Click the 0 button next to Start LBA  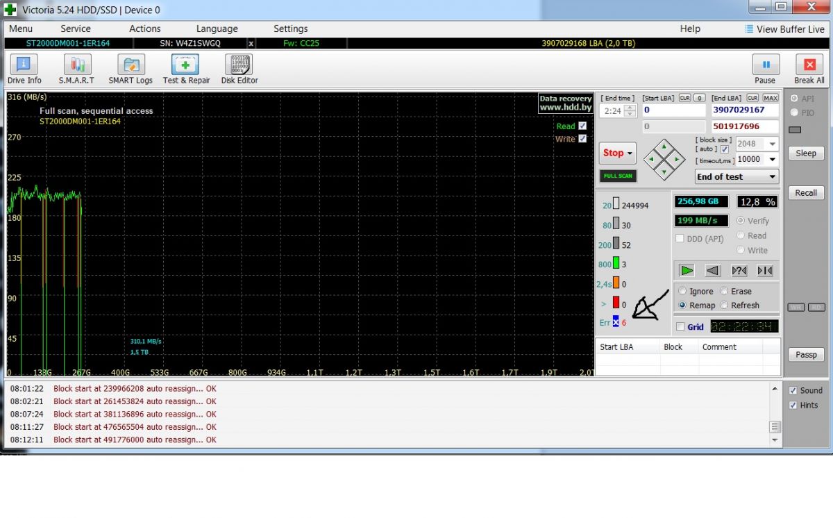tap(700, 98)
